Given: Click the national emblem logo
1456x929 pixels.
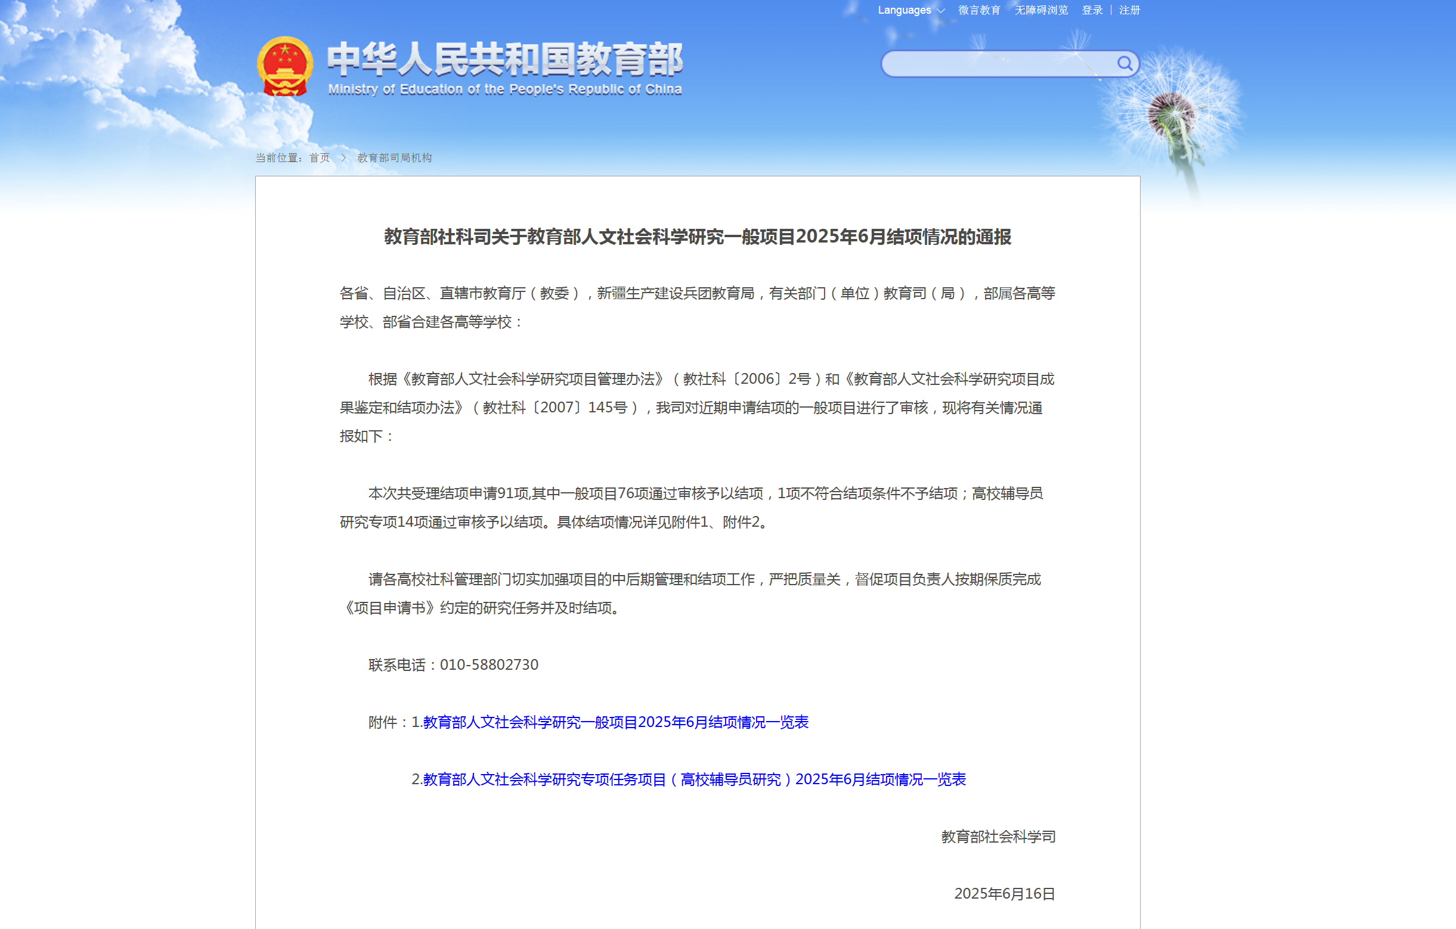Looking at the screenshot, I should [285, 67].
